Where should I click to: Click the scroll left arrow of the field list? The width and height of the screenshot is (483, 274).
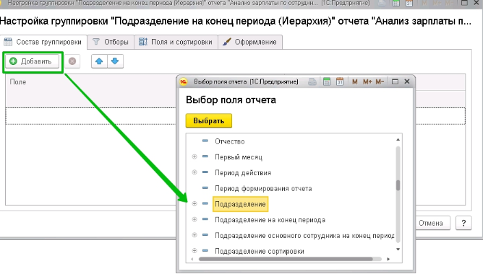point(192,259)
